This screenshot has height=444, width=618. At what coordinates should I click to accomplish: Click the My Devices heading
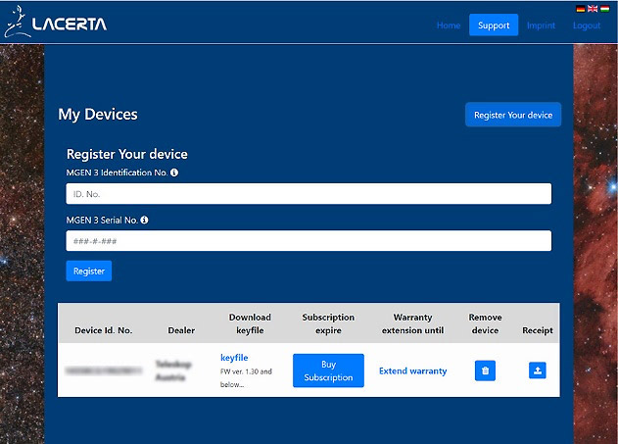[98, 115]
